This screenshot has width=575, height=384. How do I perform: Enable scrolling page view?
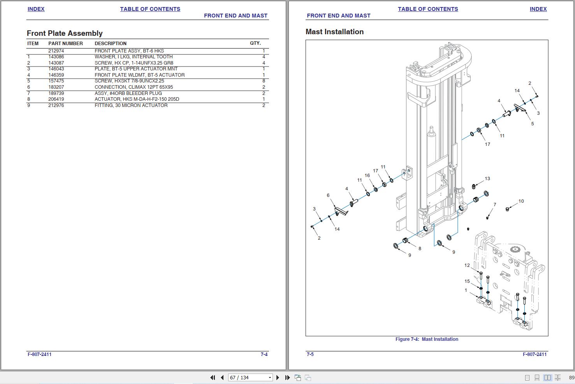coord(537,378)
